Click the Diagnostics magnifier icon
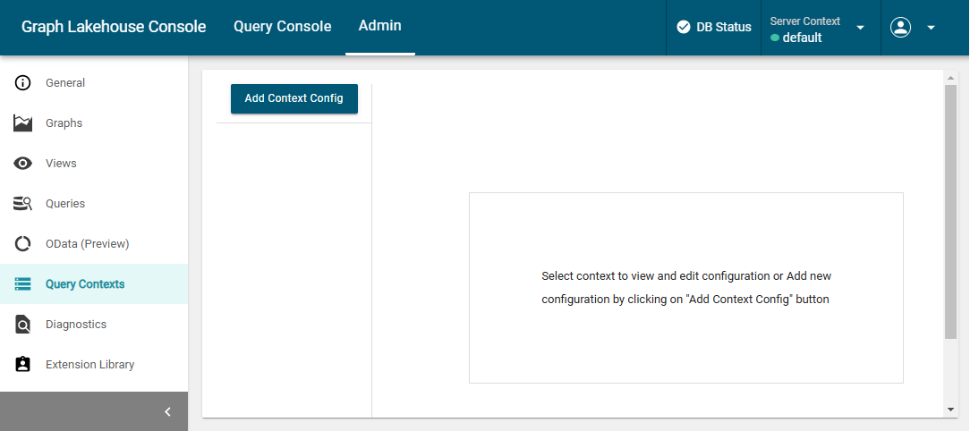The image size is (970, 431). tap(23, 325)
